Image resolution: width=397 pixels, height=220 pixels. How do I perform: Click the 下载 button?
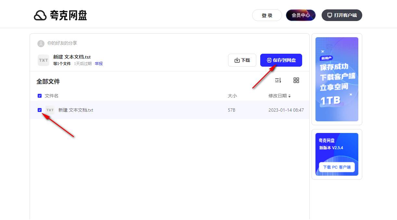242,60
